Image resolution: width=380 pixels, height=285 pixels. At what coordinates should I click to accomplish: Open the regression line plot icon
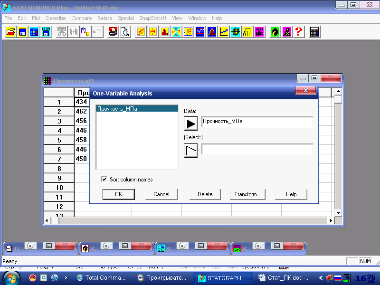coord(188,32)
